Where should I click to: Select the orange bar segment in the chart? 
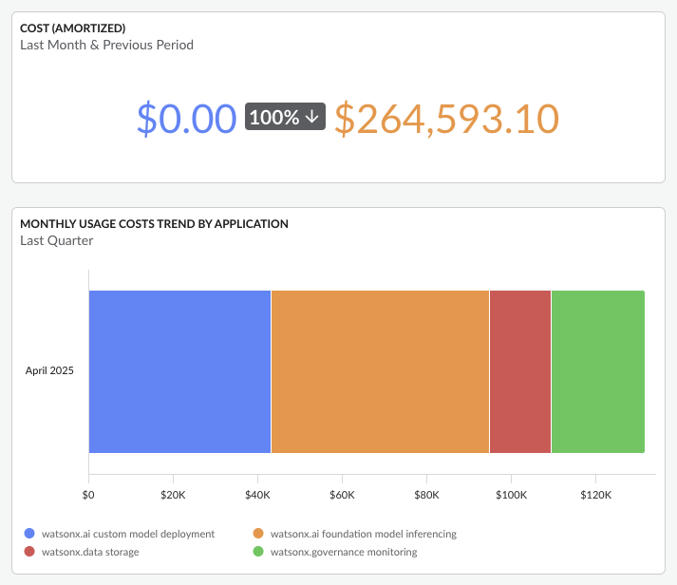pyautogui.click(x=380, y=371)
